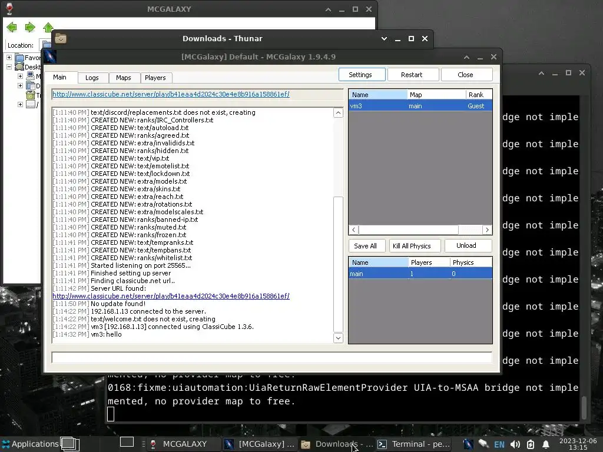This screenshot has height=452, width=603.
Task: Collapse the Desktop node in the file tree
Action: click(9, 67)
